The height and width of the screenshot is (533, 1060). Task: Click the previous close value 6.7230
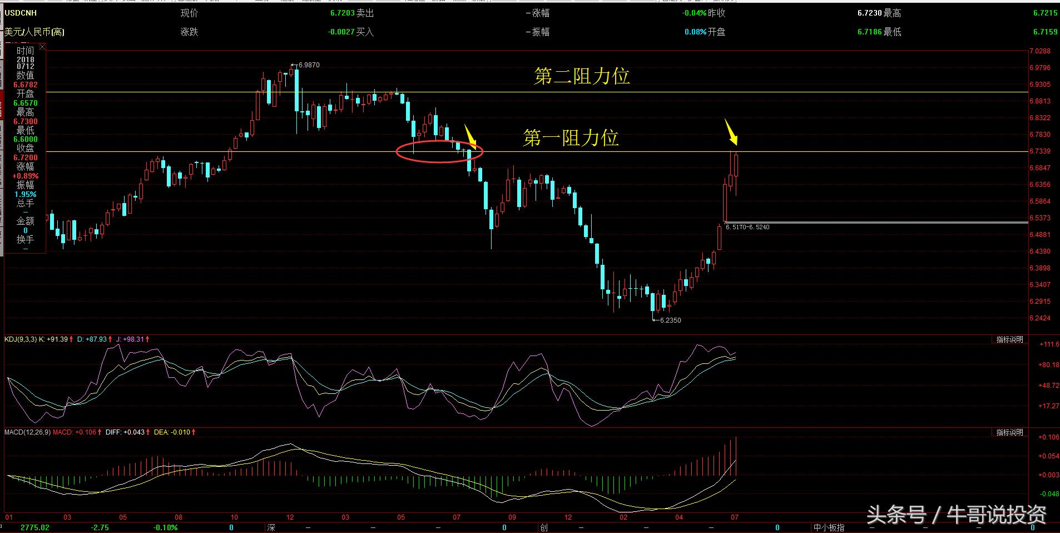coord(870,13)
